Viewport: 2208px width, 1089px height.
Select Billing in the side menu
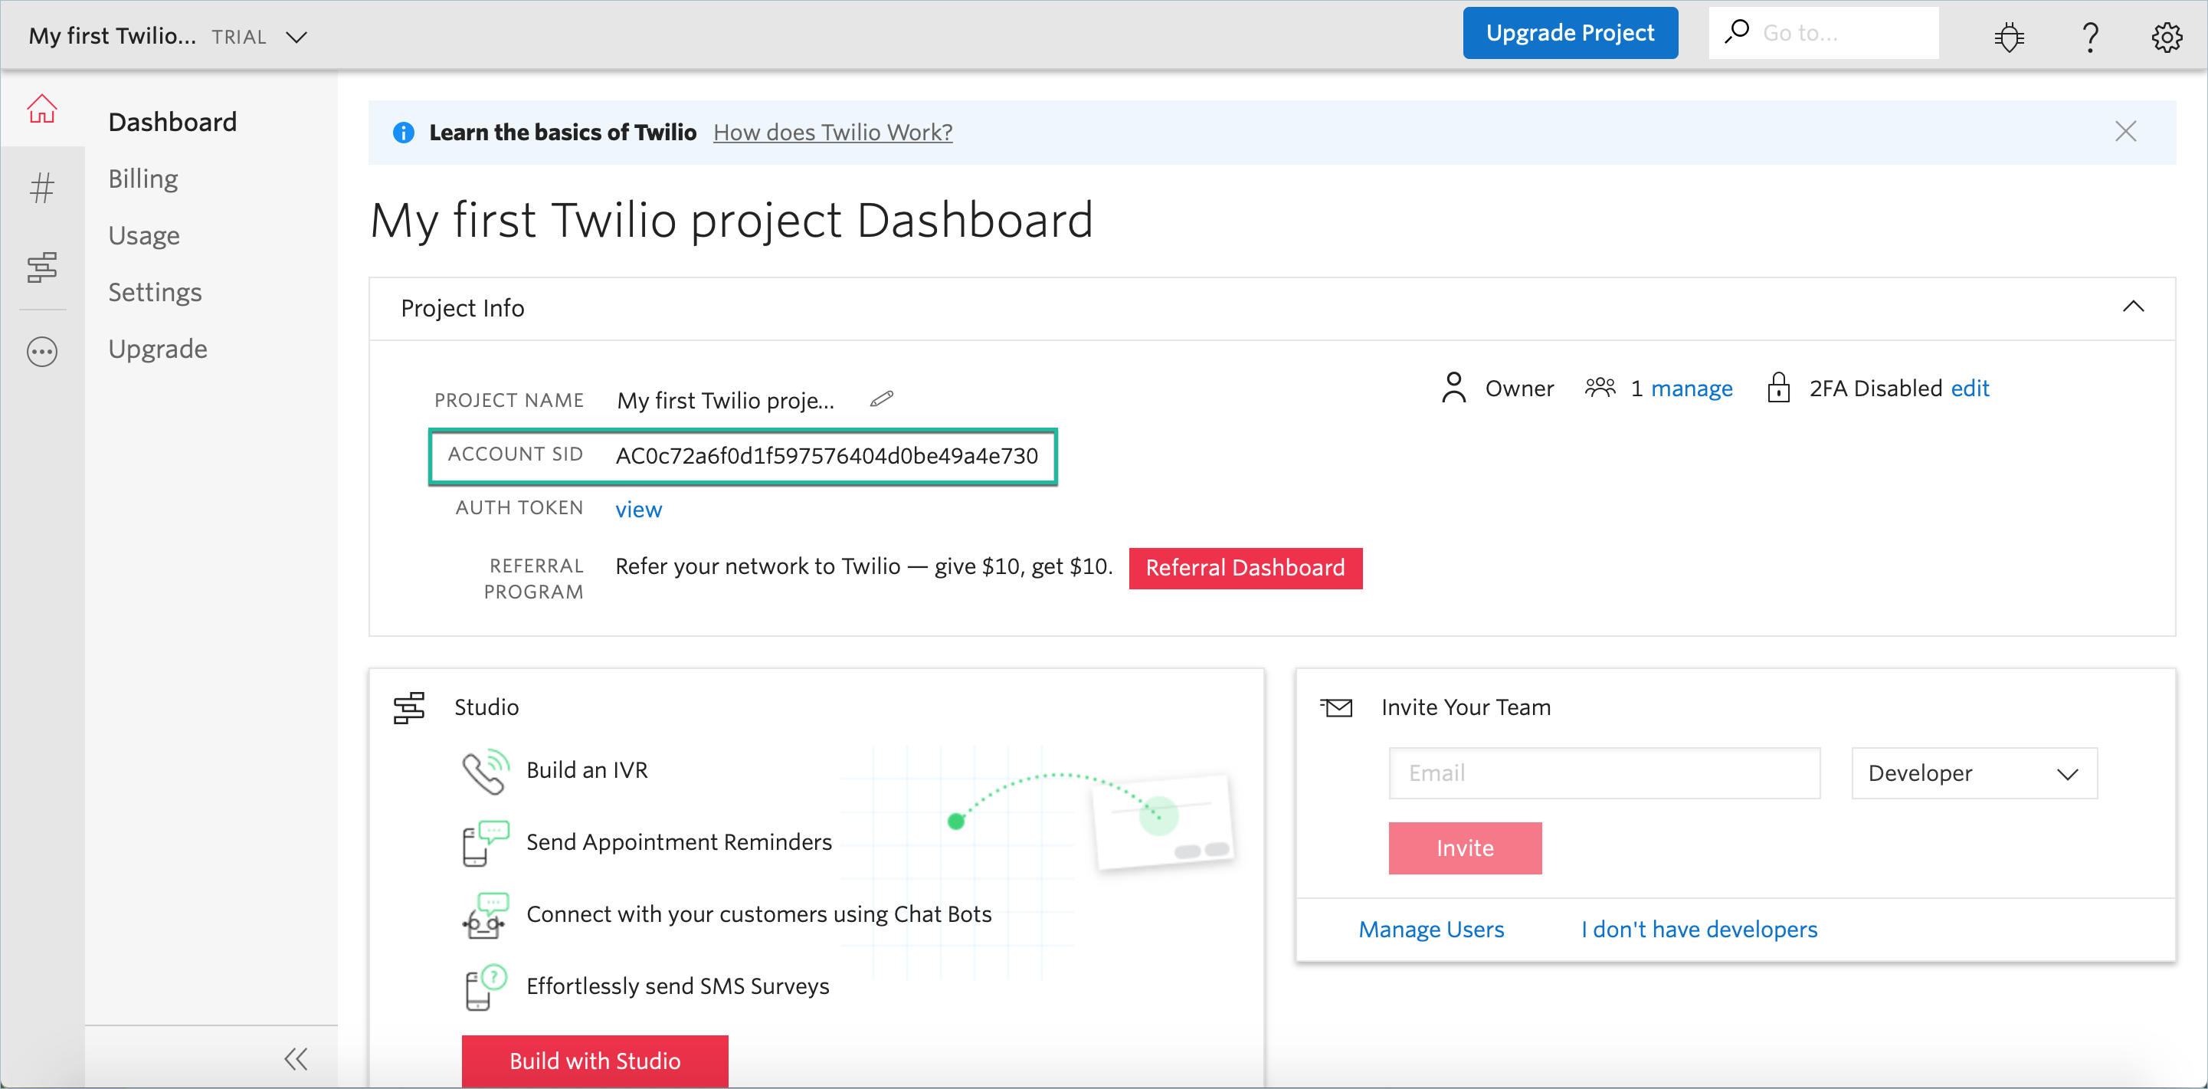(143, 179)
